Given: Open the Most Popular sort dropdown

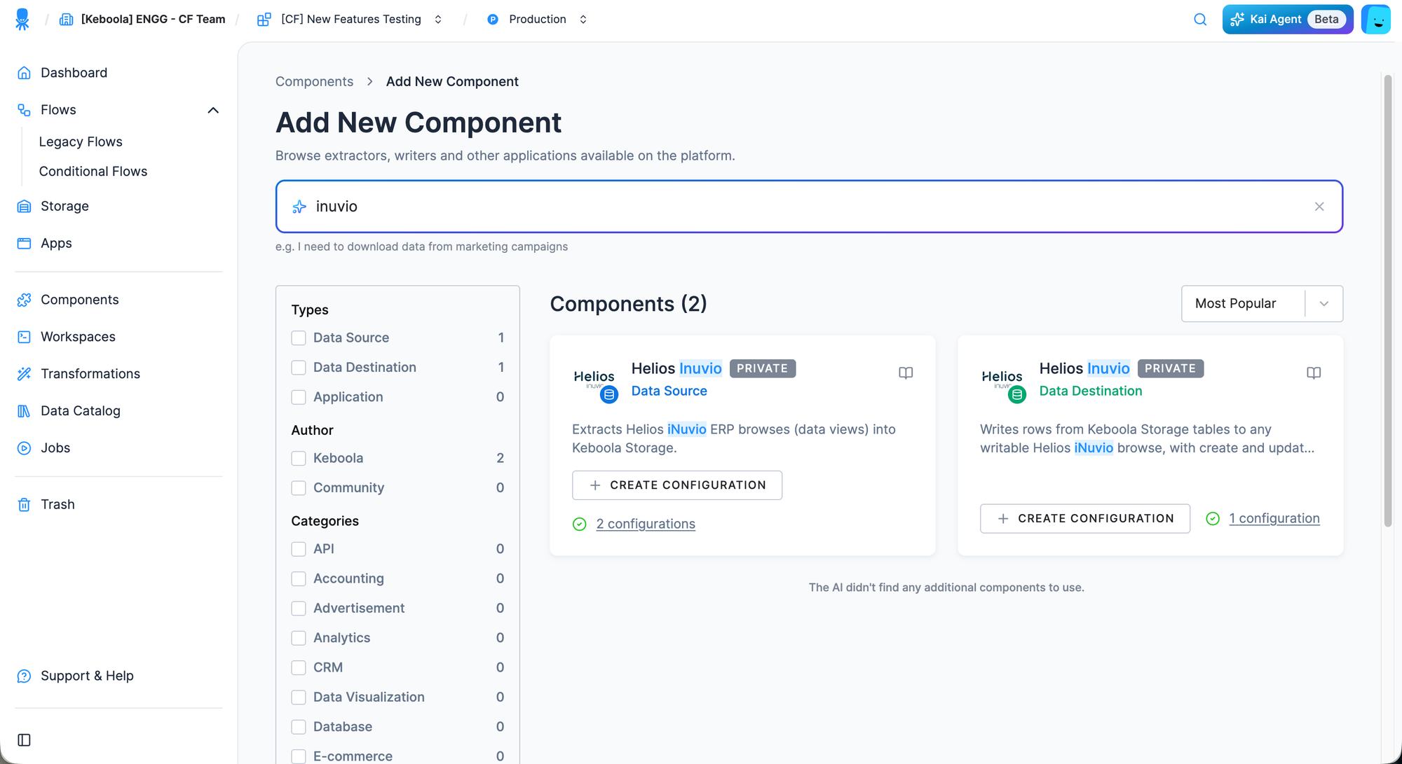Looking at the screenshot, I should click(1262, 304).
